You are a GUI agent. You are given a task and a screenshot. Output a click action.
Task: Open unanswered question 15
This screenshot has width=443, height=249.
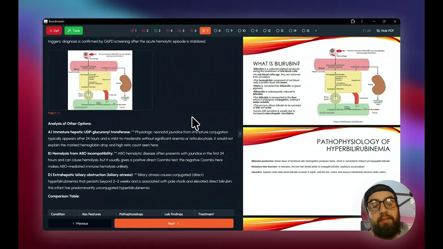click(x=306, y=31)
